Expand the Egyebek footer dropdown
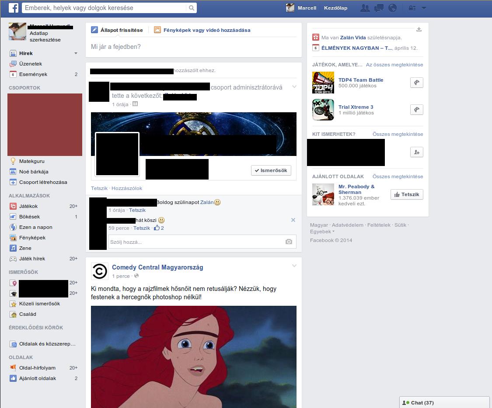This screenshot has height=408, width=492. [x=322, y=232]
